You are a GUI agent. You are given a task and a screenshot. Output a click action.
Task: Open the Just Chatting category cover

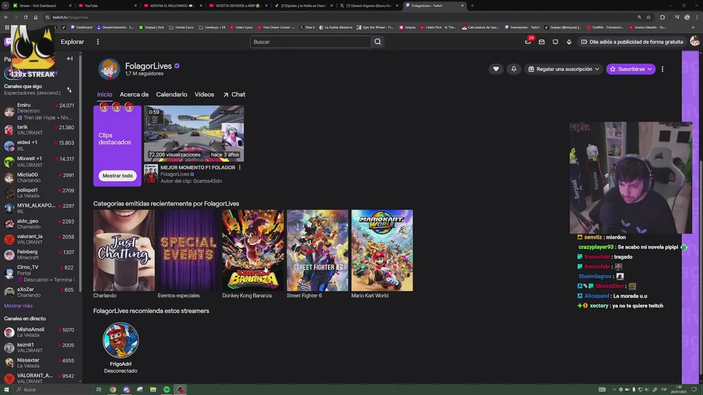[124, 250]
